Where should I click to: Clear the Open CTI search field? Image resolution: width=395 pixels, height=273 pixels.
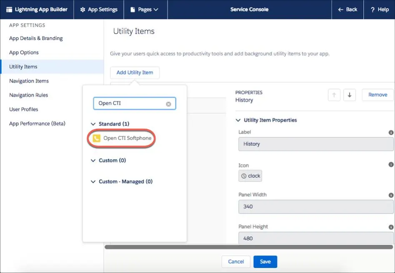[168, 104]
